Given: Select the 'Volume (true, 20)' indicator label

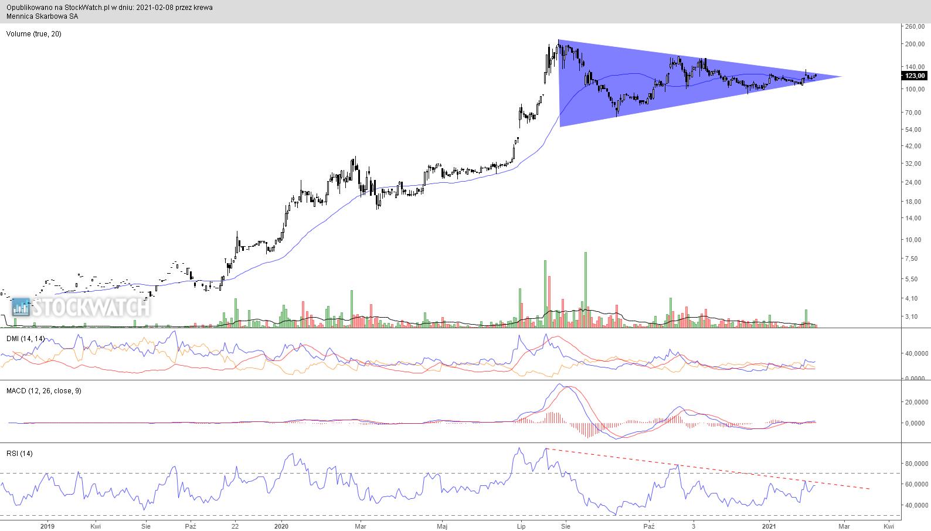Looking at the screenshot, I should (x=33, y=34).
